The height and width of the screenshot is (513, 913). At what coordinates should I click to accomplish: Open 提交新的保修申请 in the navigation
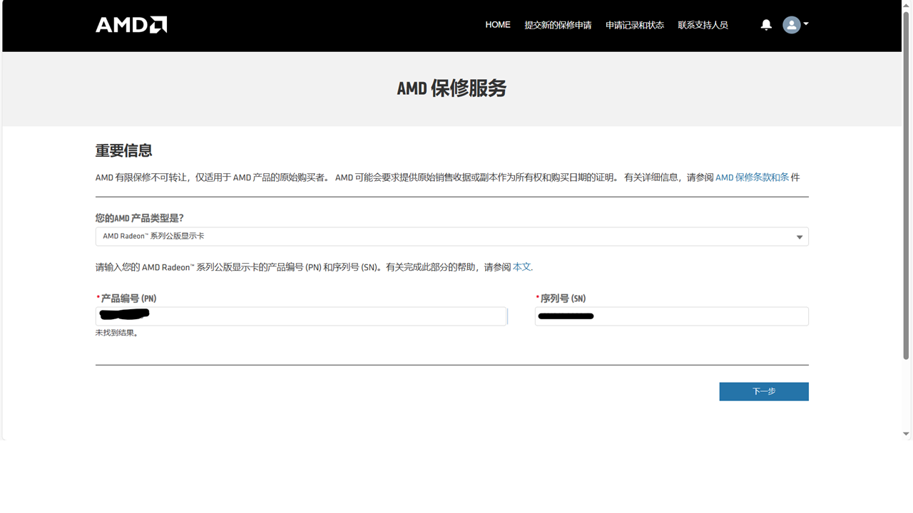click(x=558, y=25)
